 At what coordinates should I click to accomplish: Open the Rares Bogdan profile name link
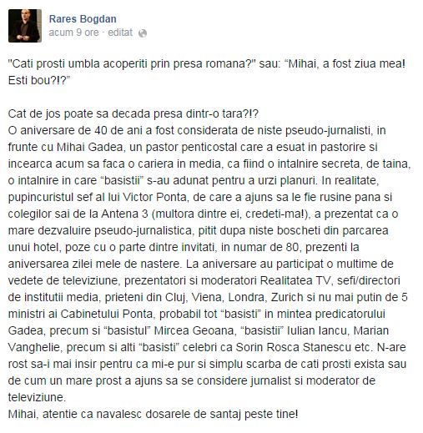[x=83, y=19]
